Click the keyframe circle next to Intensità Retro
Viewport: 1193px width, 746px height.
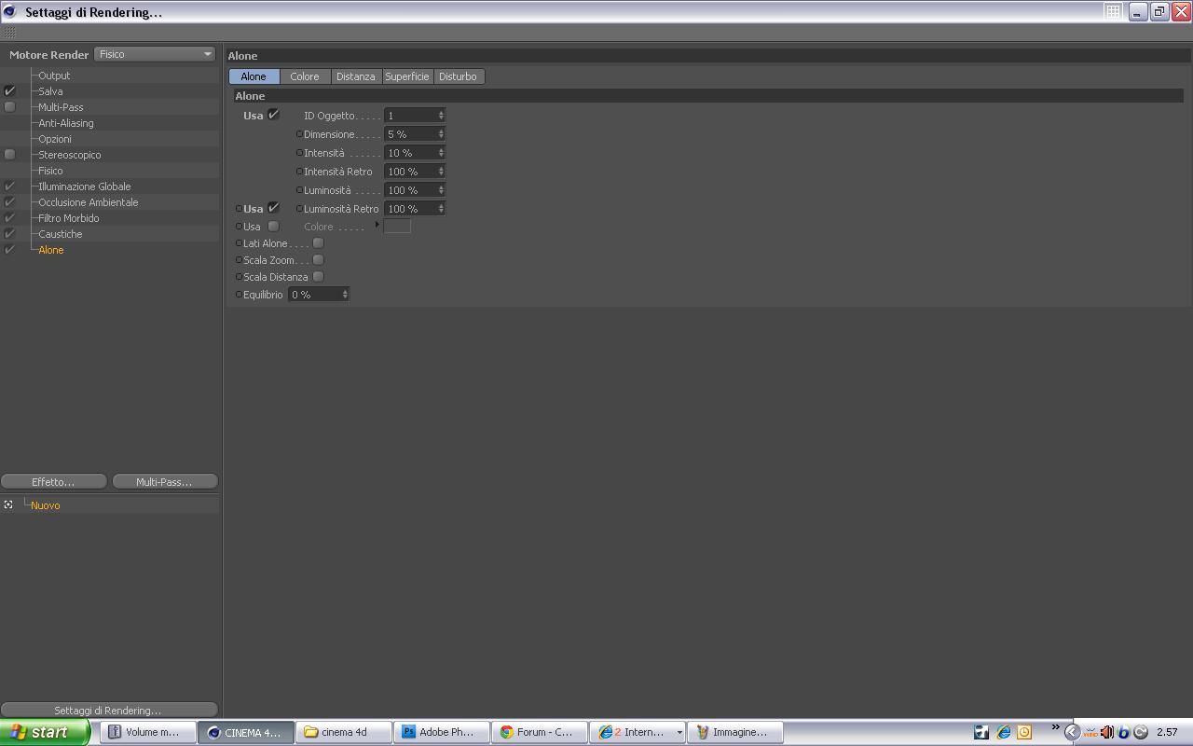(299, 172)
